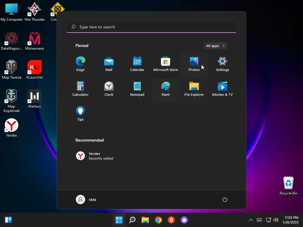Select Мир Кораблей desktop shortcut
The width and height of the screenshot is (303, 227).
12,101
